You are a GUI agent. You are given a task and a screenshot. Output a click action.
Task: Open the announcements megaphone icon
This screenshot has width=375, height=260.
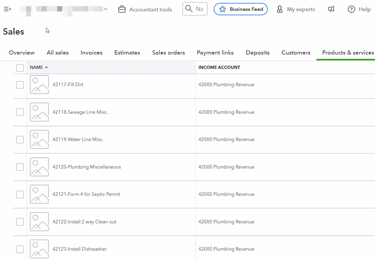pyautogui.click(x=331, y=9)
